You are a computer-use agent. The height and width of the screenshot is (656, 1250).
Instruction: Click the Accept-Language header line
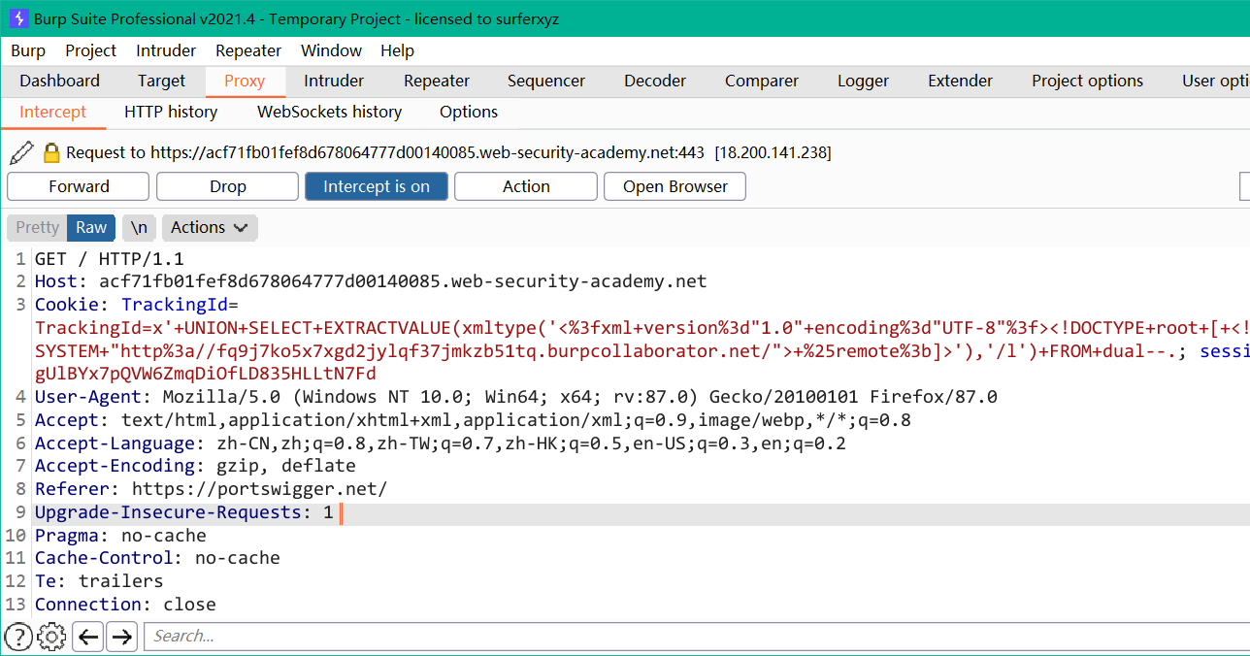click(x=441, y=443)
